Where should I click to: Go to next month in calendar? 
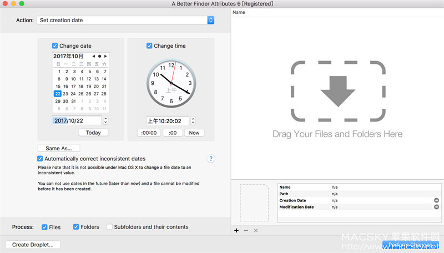(105, 57)
